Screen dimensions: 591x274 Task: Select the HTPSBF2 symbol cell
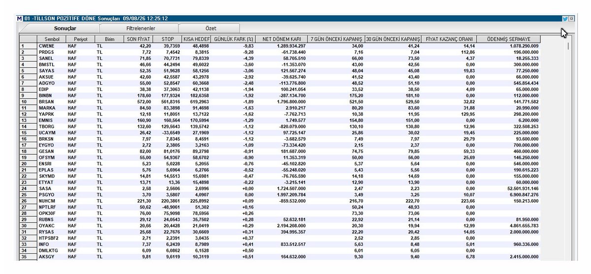(x=52, y=237)
